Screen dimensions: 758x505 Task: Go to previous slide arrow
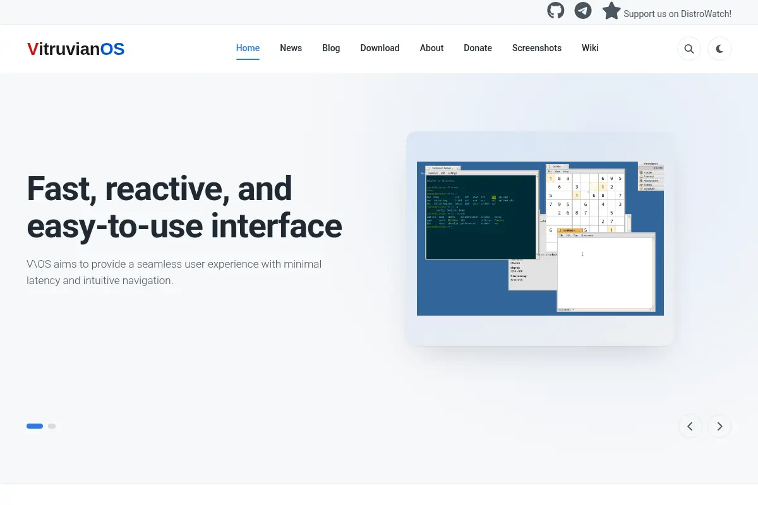click(x=690, y=426)
